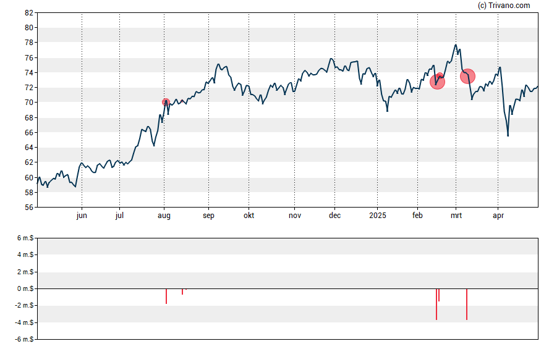Click the longest red bar in February
Screen dimensions: 549x349
click(x=436, y=305)
